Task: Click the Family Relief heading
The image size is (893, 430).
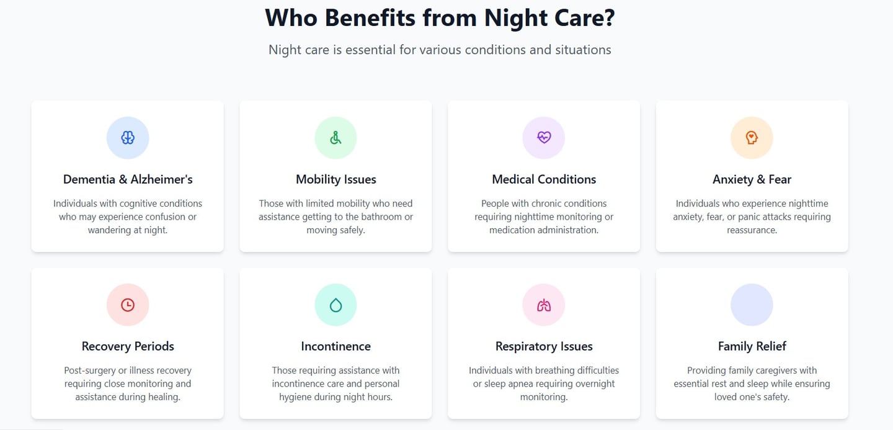Action: tap(752, 346)
